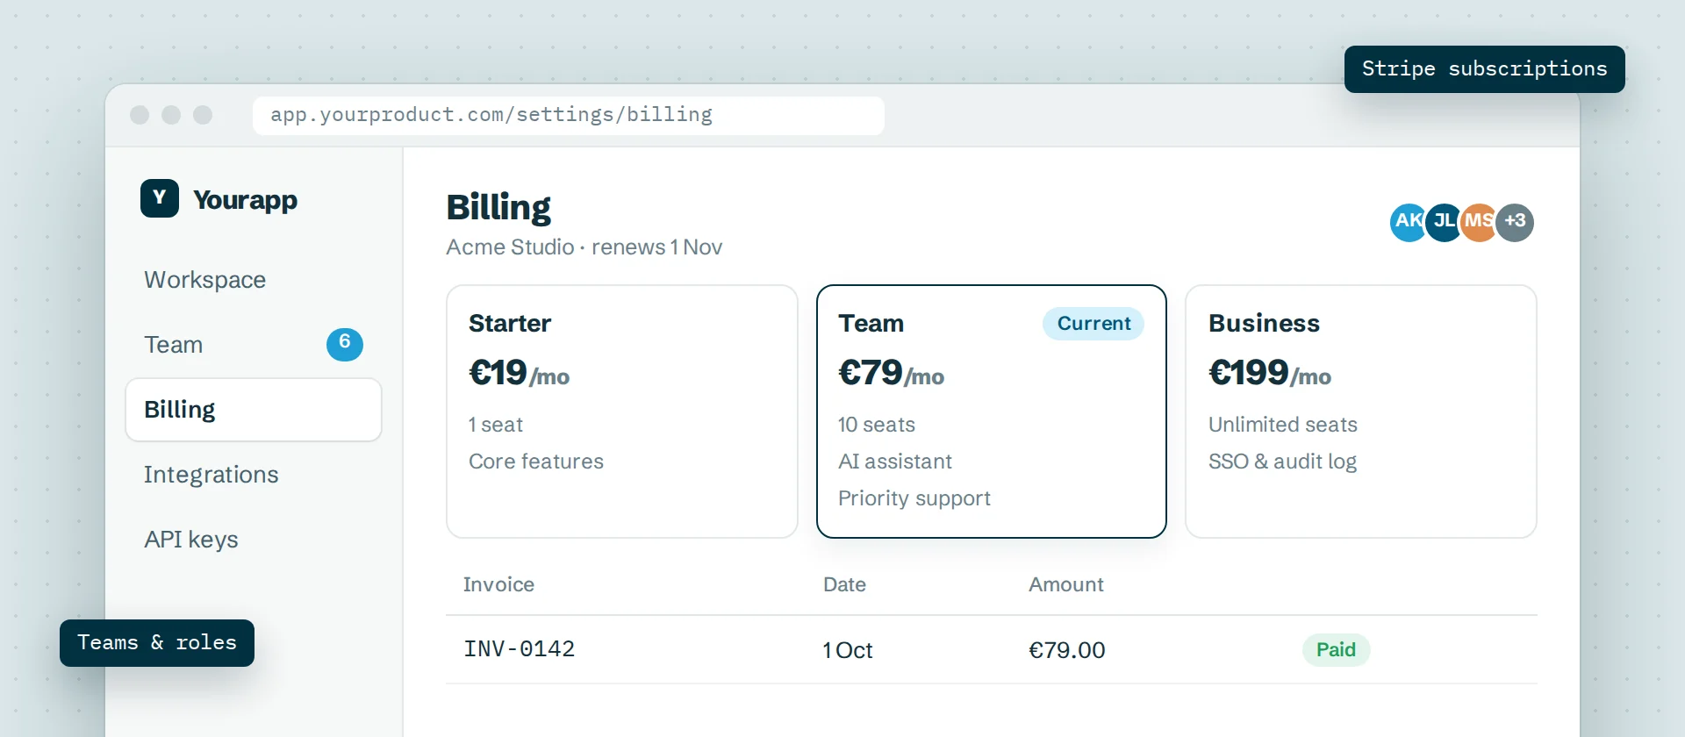Click the Yourapp brand name

click(x=245, y=201)
